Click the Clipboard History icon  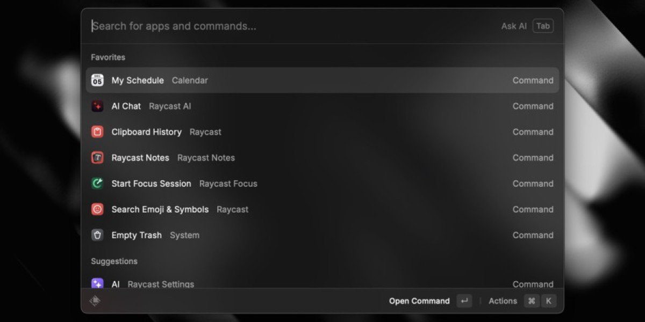(x=97, y=132)
